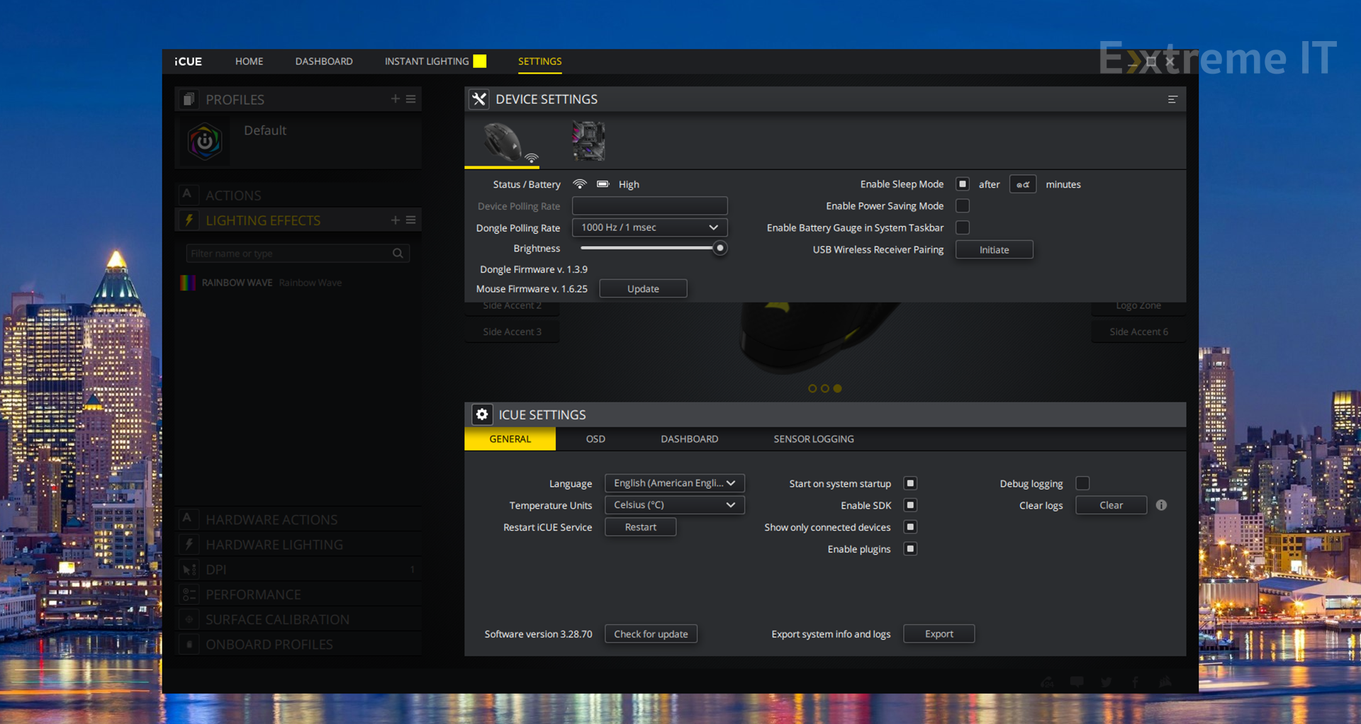Open the Temperature Units dropdown

coord(674,505)
